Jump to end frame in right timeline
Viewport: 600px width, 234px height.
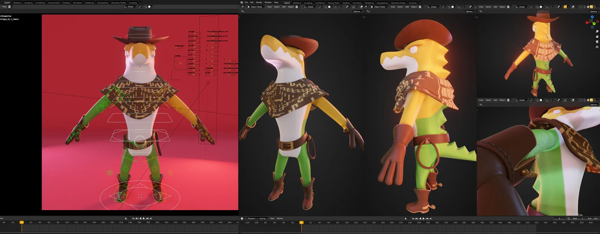430,218
